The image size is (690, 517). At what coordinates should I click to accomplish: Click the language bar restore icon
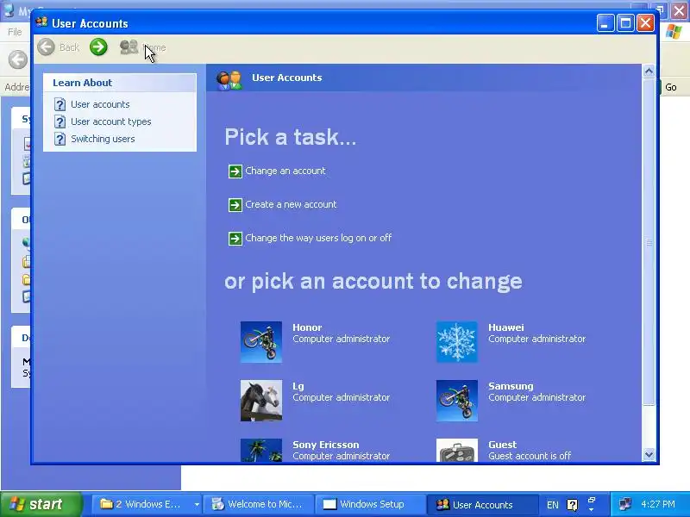592,501
